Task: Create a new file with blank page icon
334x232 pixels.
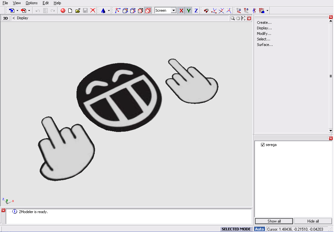Action: click(x=70, y=10)
